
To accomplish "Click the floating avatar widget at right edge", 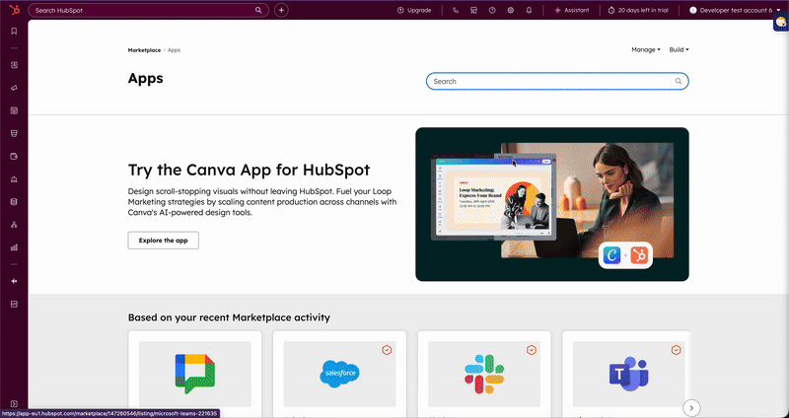I will 781,23.
